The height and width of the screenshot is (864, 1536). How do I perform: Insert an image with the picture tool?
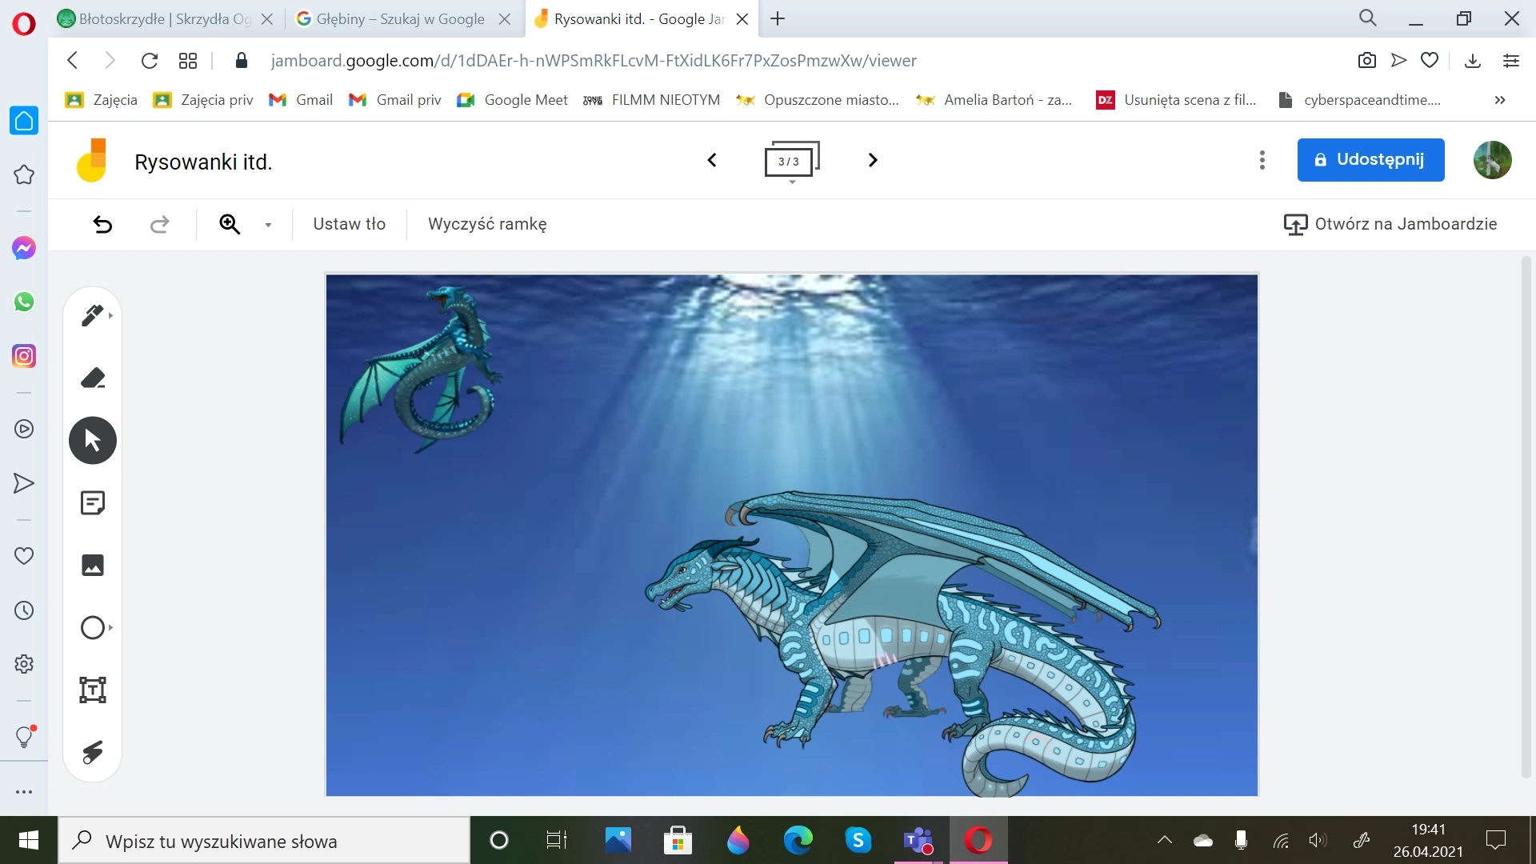click(93, 565)
